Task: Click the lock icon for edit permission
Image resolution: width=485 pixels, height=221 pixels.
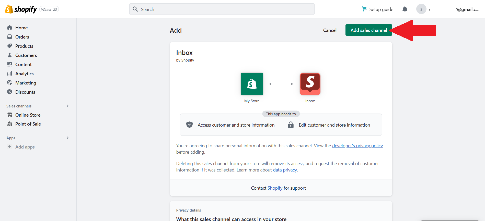Action: pyautogui.click(x=291, y=125)
